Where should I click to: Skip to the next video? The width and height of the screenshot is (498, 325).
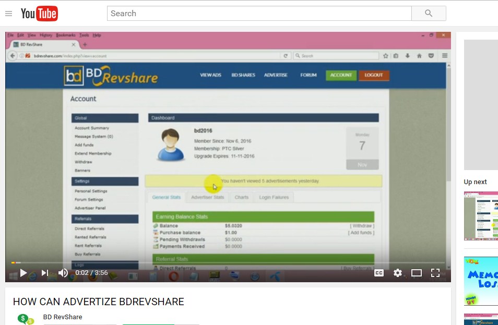pyautogui.click(x=45, y=273)
